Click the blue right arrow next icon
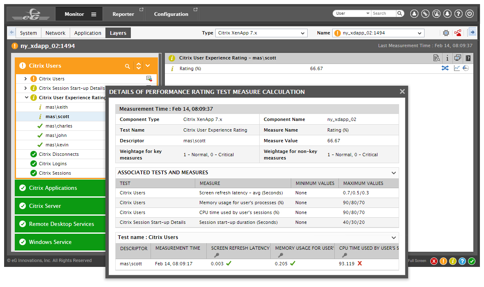The width and height of the screenshot is (484, 287). pyautogui.click(x=472, y=32)
